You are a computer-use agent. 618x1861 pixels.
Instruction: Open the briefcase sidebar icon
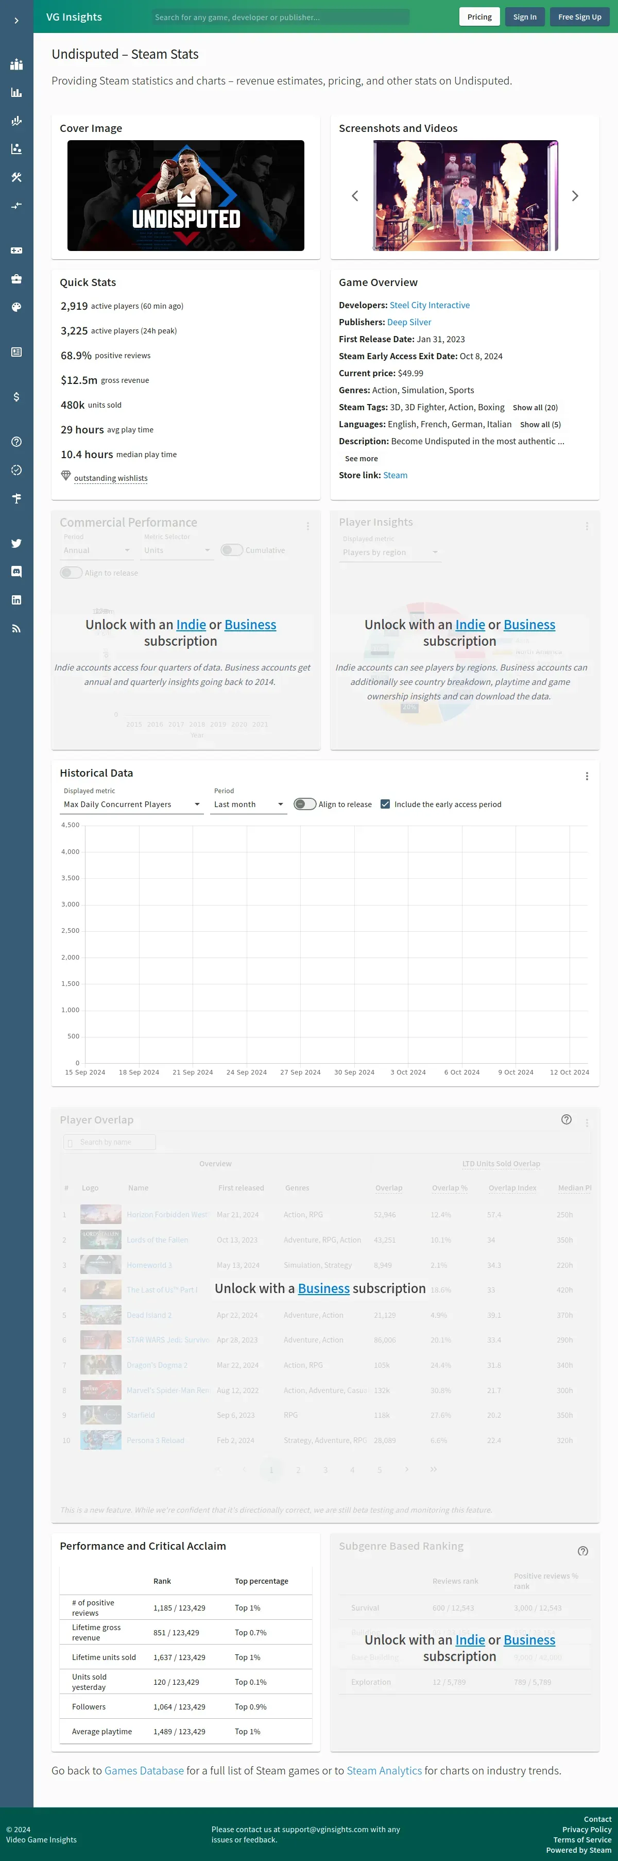click(16, 279)
